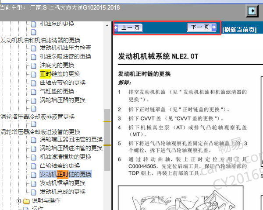Click page icon beside 发动机正时链的更换
263x210 pixels.
(34, 175)
